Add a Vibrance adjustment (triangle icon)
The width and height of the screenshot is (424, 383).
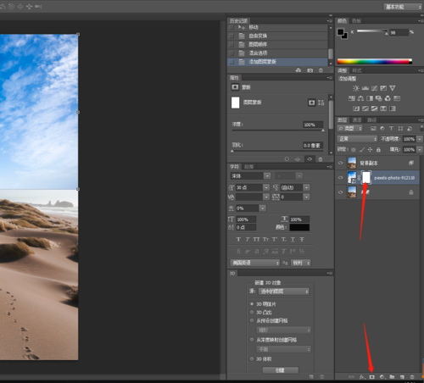click(393, 88)
